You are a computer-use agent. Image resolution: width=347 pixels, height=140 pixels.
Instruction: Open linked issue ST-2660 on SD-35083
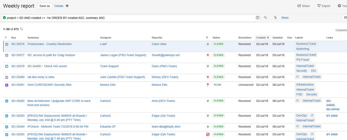click(332, 116)
